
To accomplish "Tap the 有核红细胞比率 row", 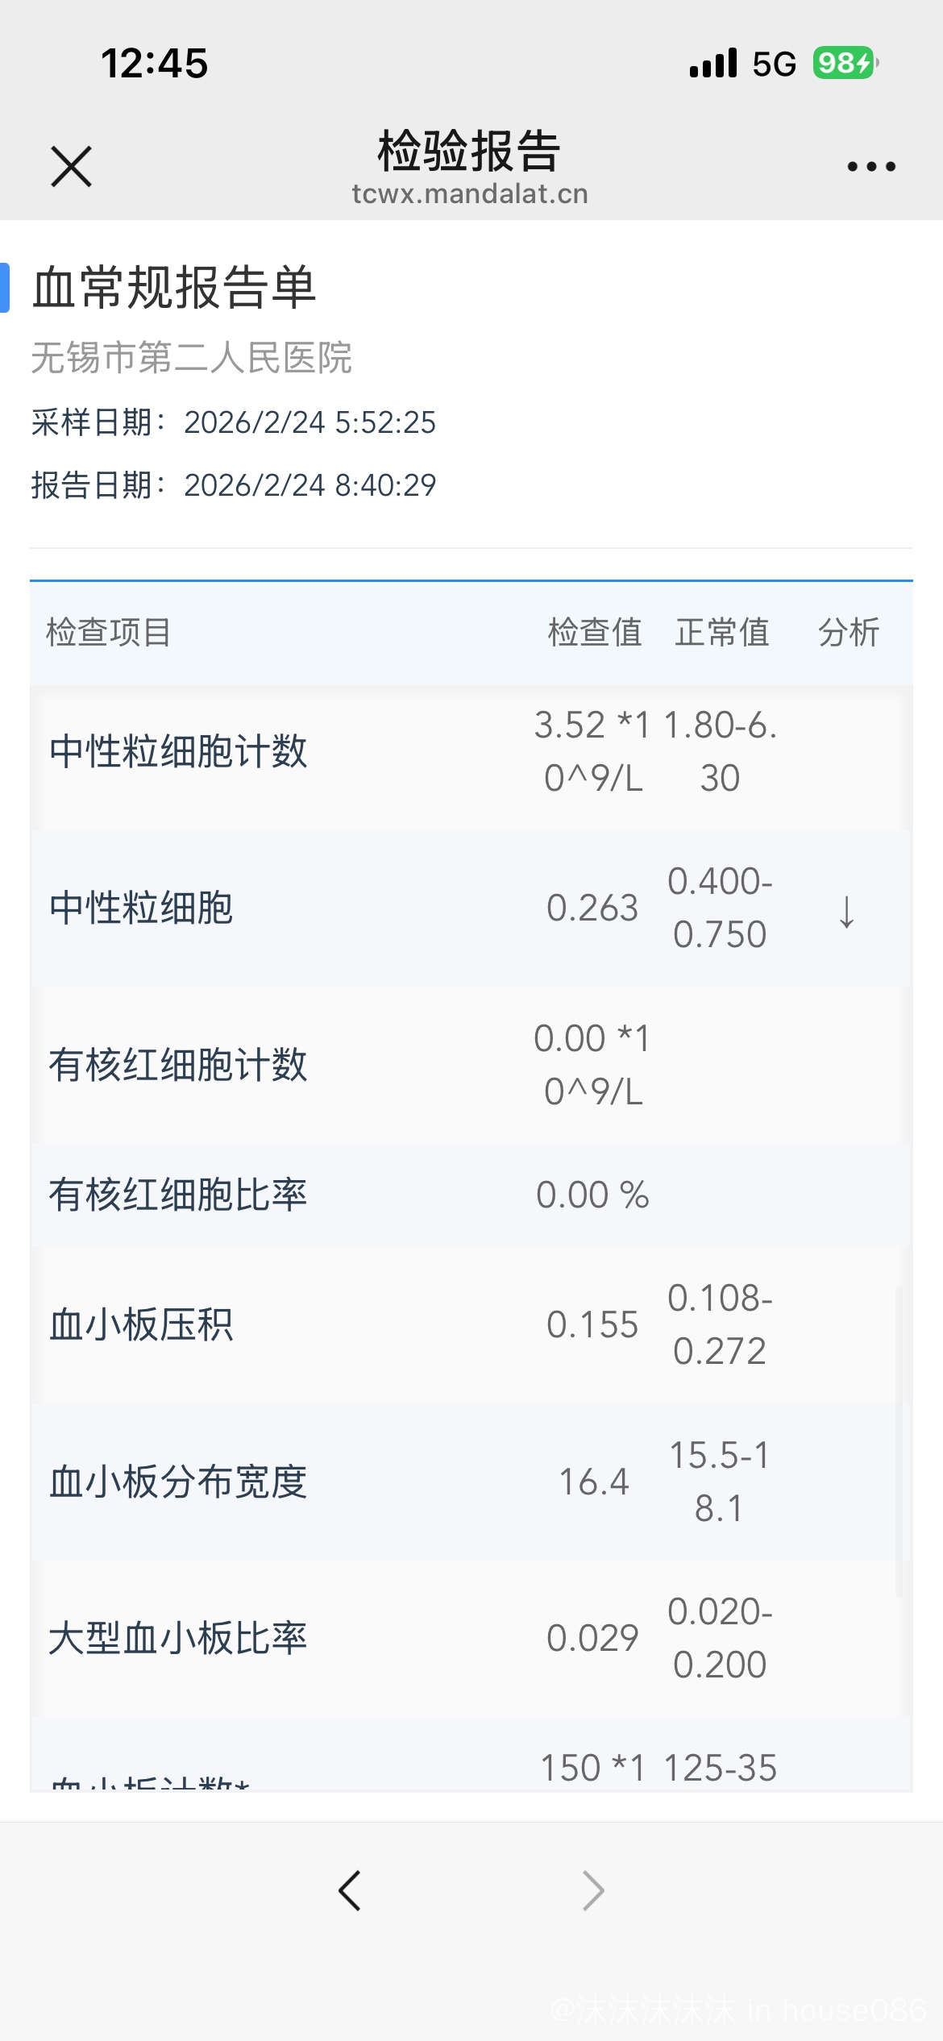I will (x=178, y=1195).
